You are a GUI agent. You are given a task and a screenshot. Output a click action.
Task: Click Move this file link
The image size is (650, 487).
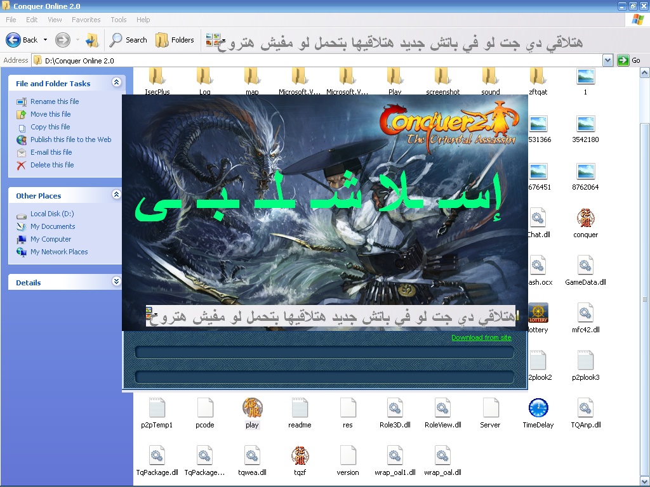tap(51, 114)
